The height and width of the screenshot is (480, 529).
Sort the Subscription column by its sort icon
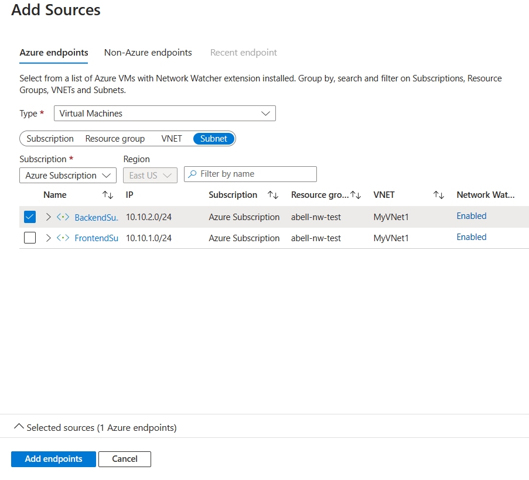coord(272,194)
